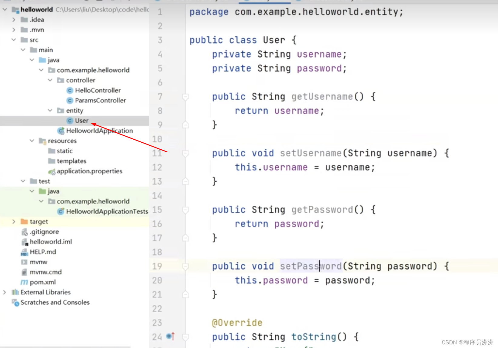Click the HelloController class icon

(70, 90)
